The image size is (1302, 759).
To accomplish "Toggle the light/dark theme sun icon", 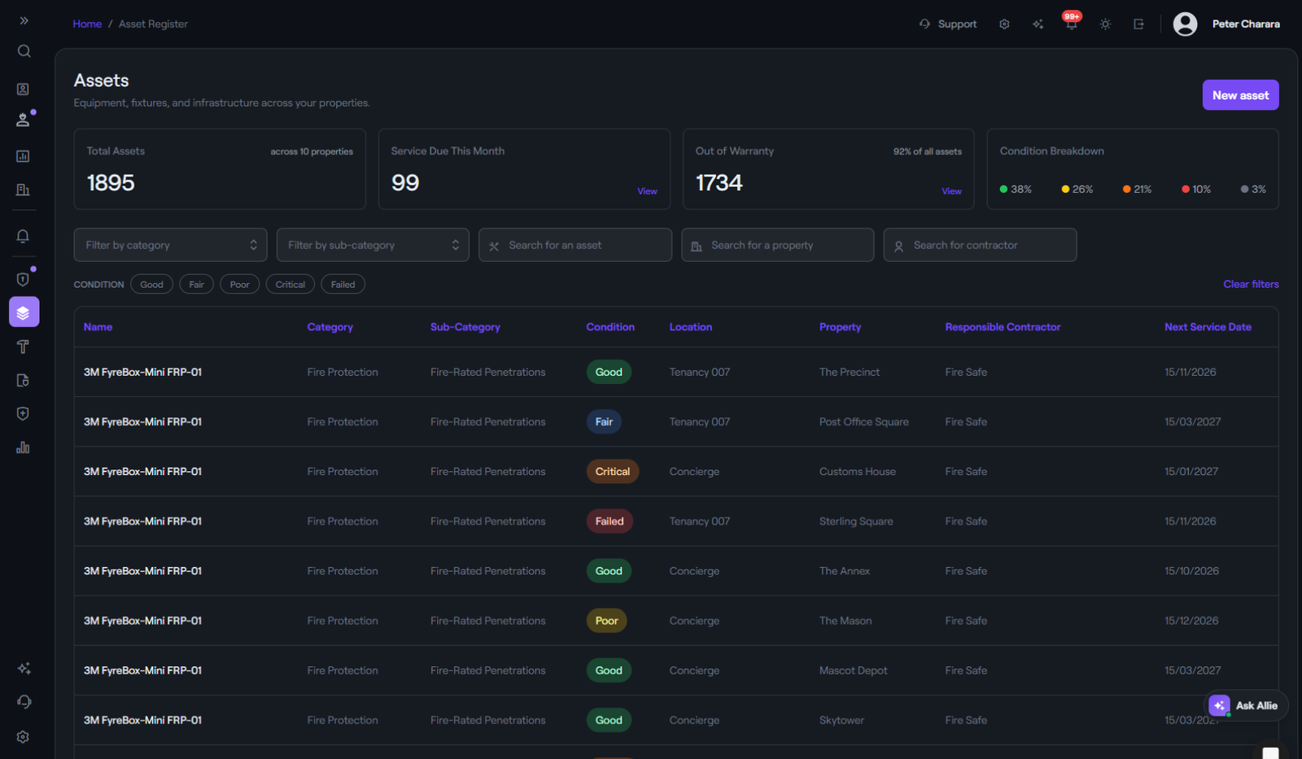I will (1105, 24).
